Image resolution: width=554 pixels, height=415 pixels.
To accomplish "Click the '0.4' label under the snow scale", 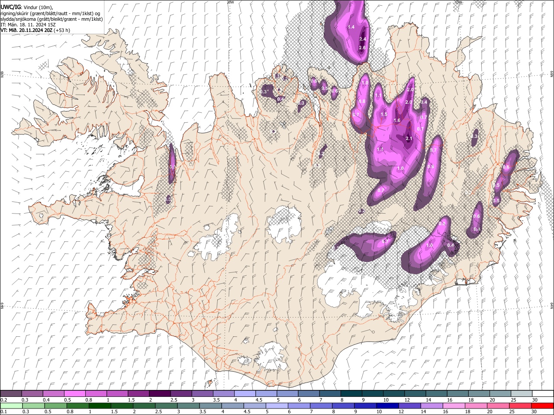I will tap(46, 400).
